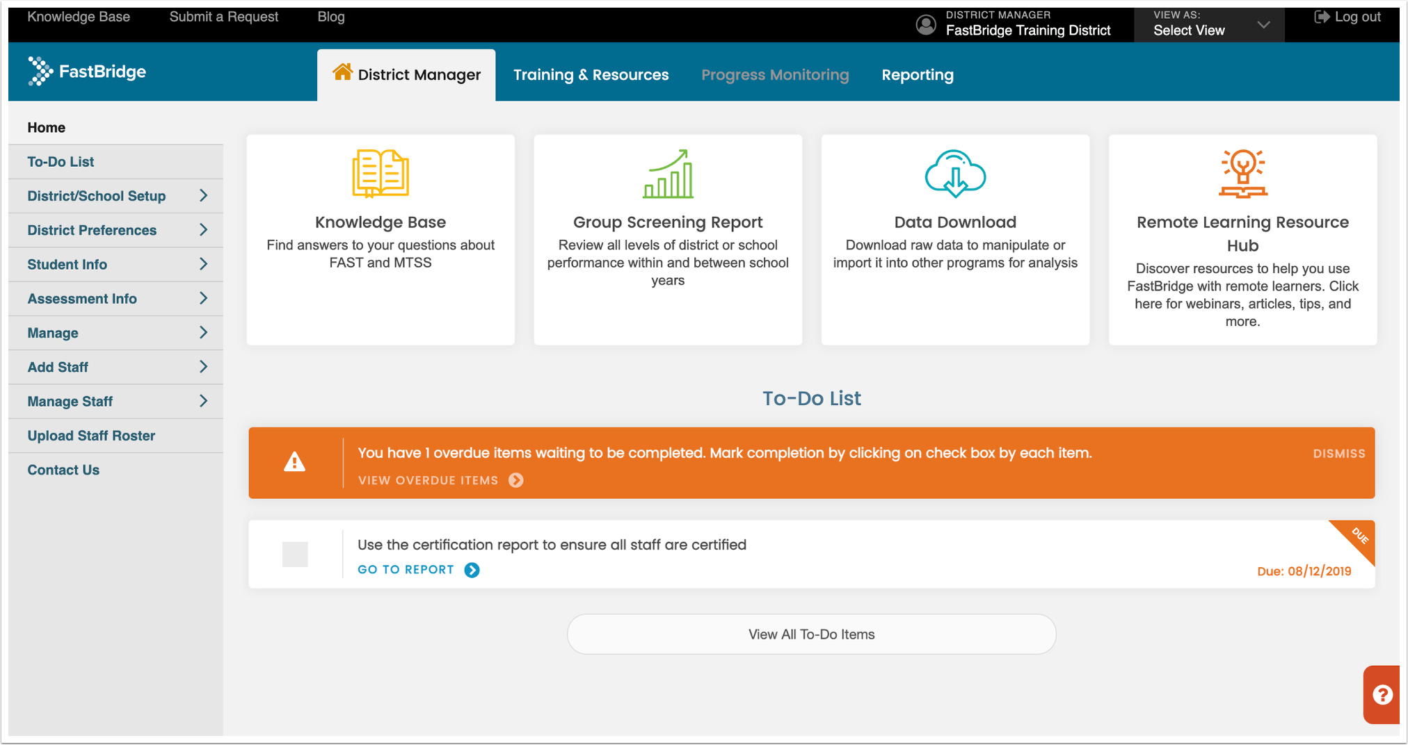Expand the Manage chevron
The image size is (1408, 745).
[x=204, y=333]
